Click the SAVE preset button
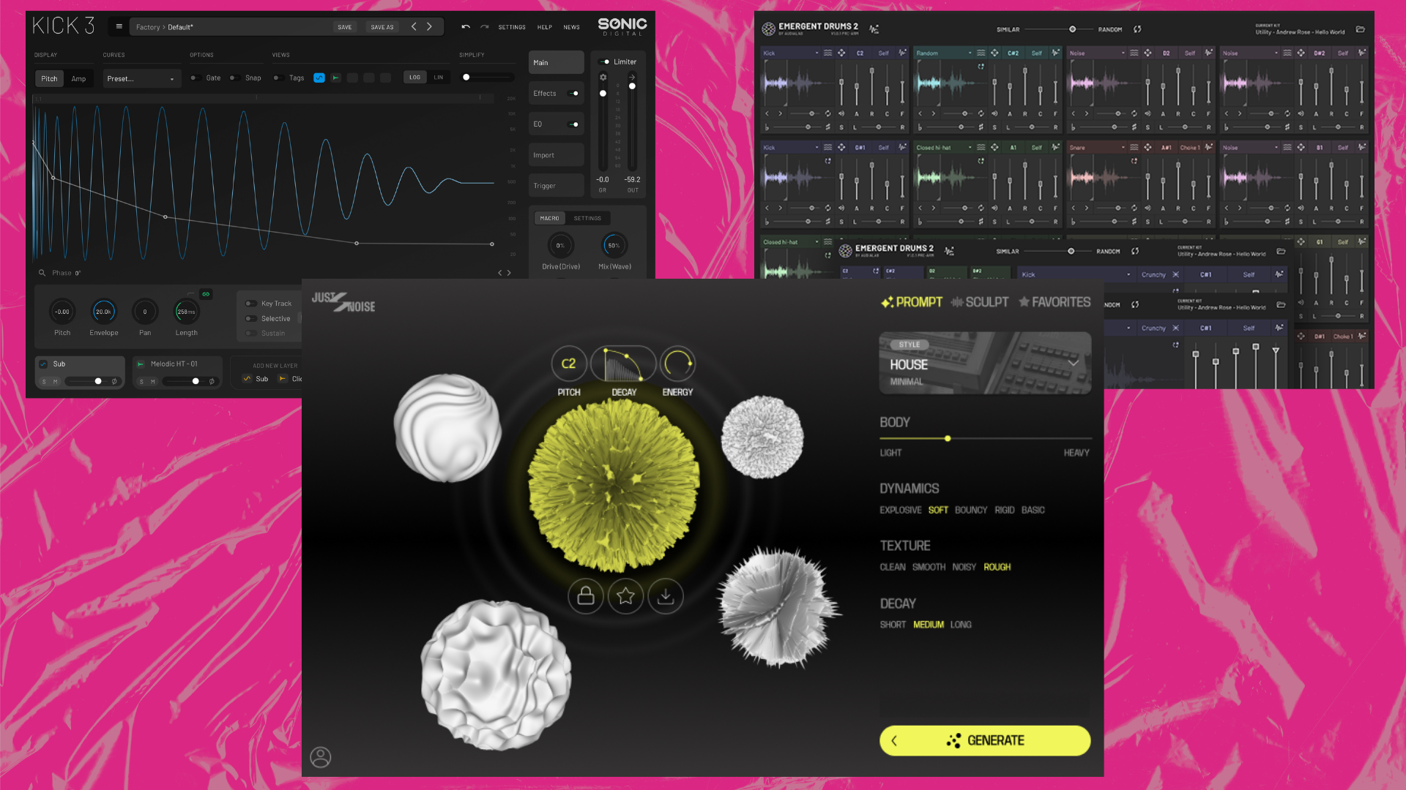Screen dimensions: 1406x790 [345, 27]
